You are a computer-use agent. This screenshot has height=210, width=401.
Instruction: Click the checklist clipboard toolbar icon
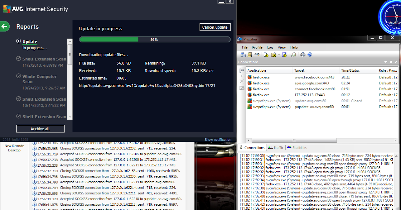(293, 55)
